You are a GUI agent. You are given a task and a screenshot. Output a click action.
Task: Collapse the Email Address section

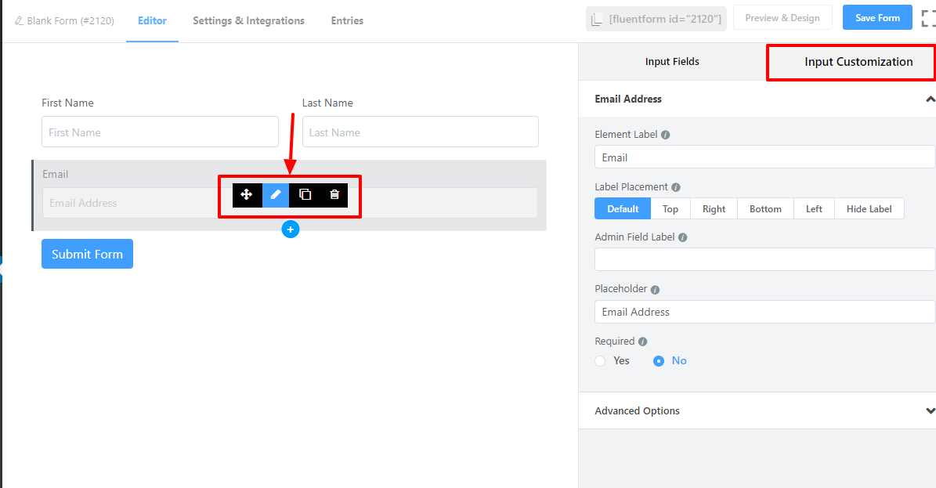click(930, 99)
